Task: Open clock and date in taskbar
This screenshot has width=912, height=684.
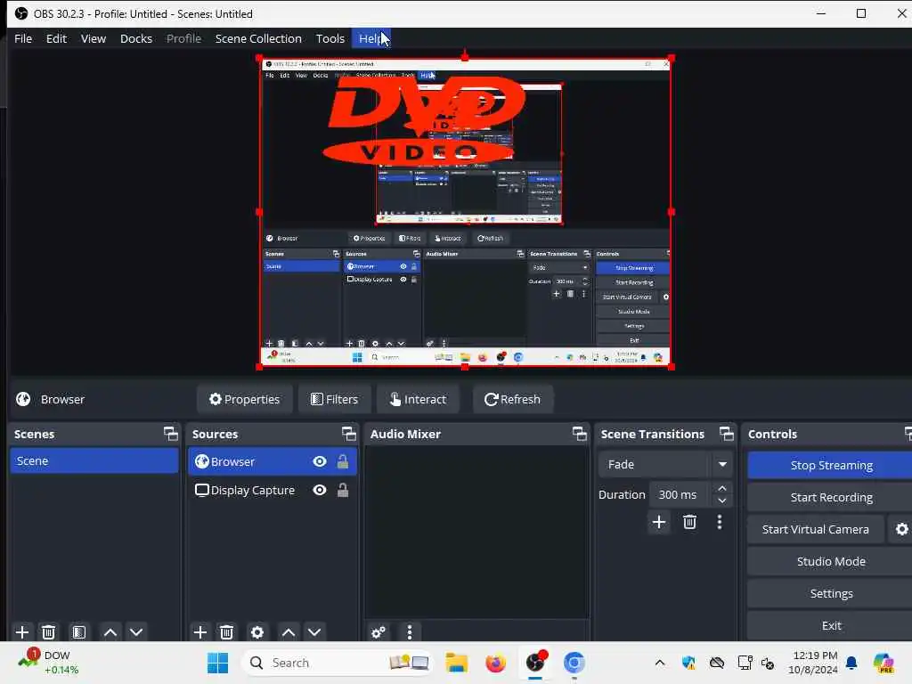Action: 813,663
